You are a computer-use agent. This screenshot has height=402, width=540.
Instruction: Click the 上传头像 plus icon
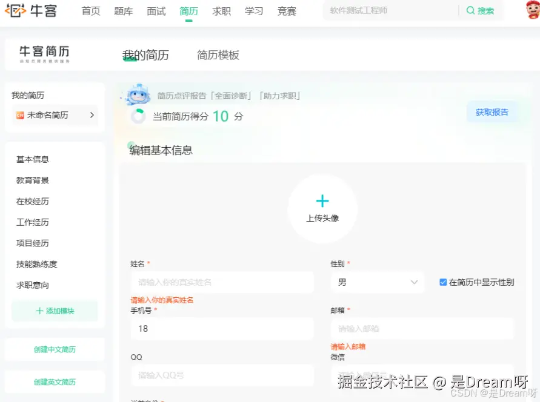coord(322,200)
